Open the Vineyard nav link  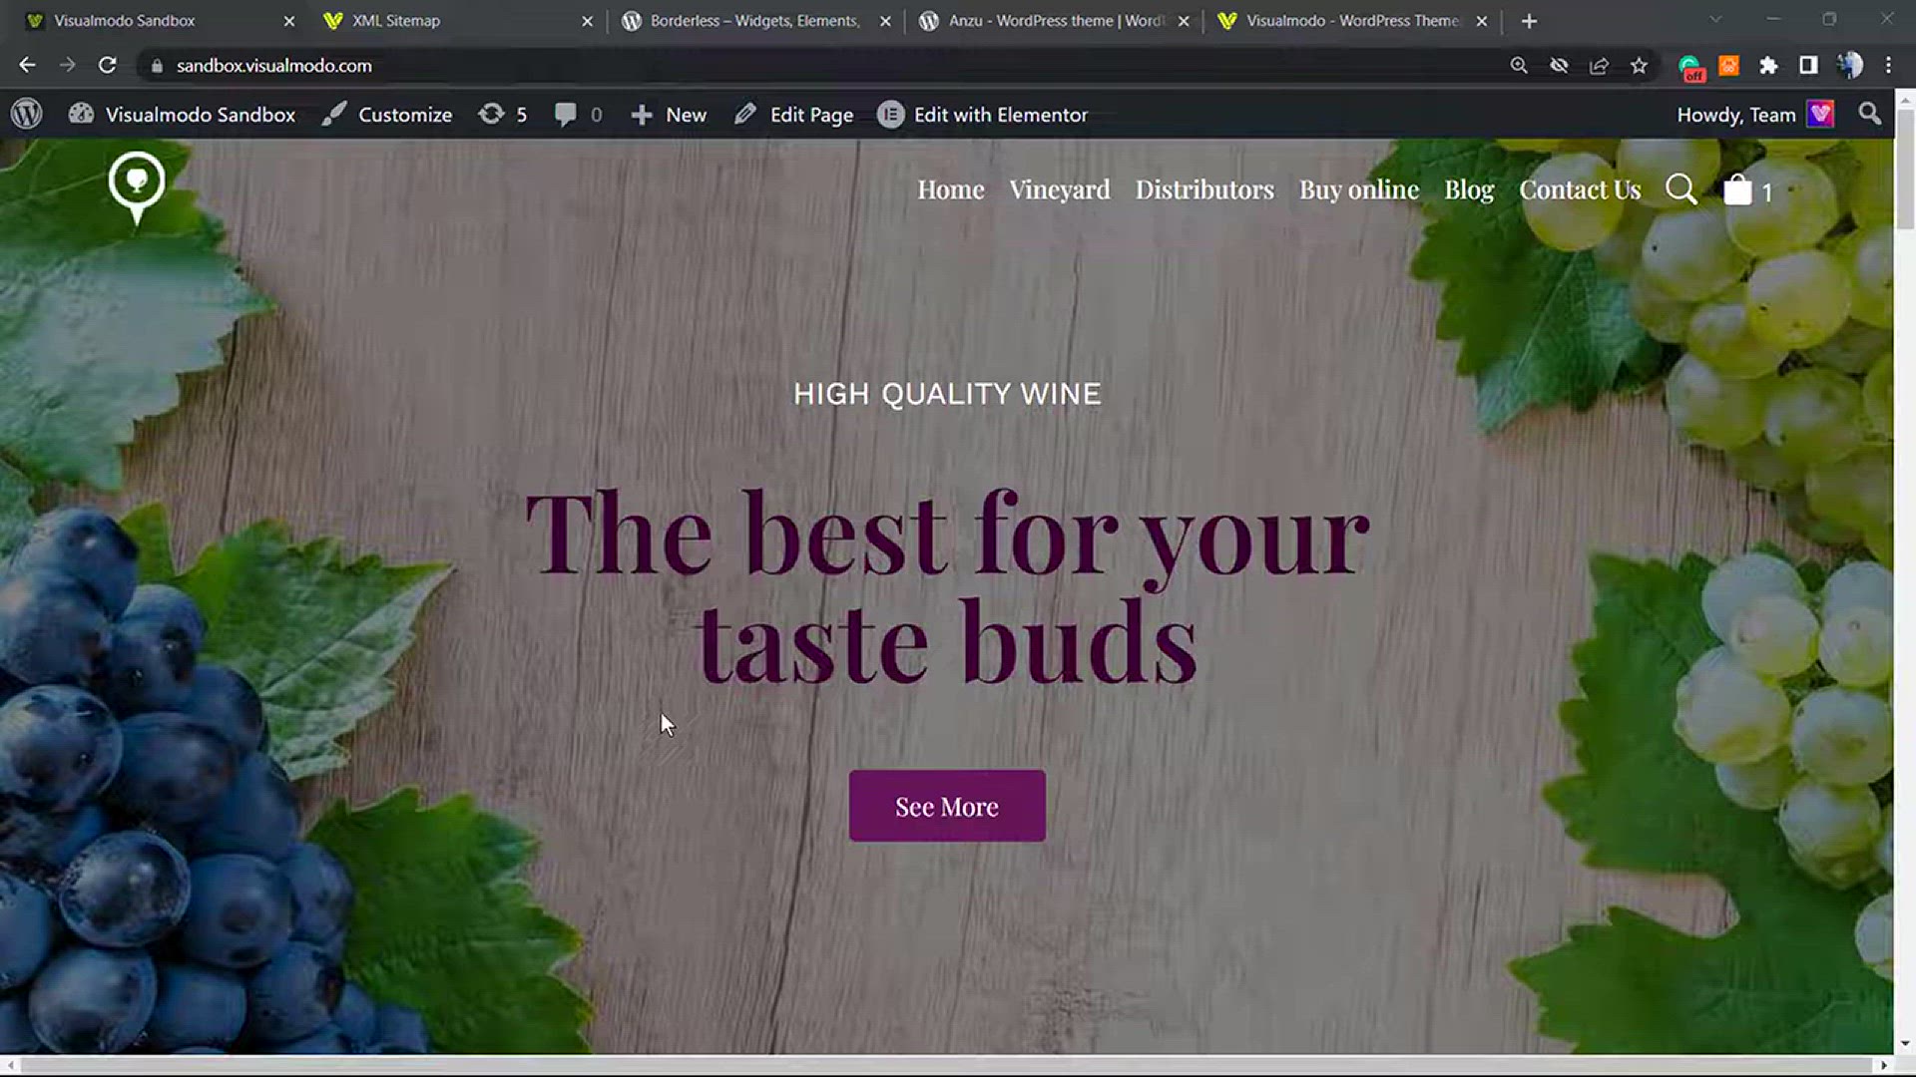click(1060, 189)
